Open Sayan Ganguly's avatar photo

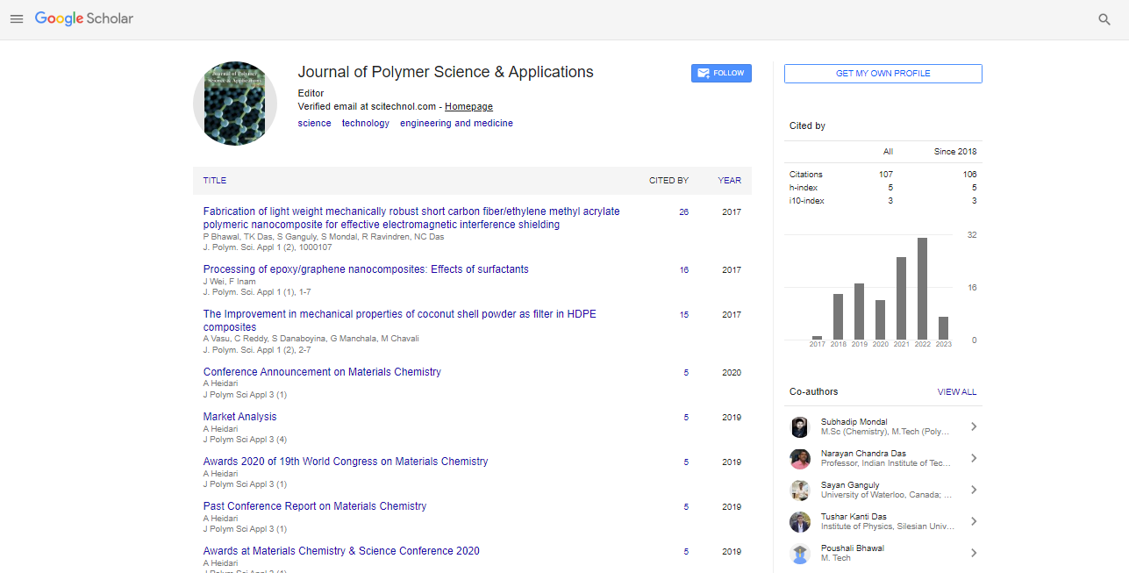799,491
